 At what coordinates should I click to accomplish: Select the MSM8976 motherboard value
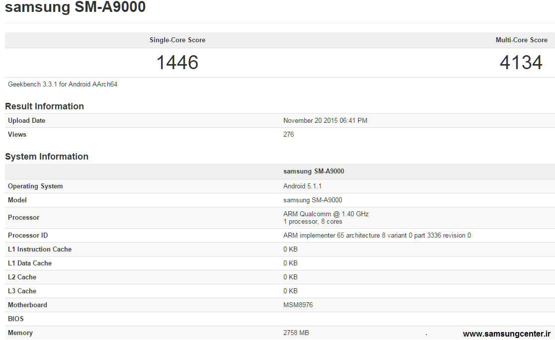tap(298, 305)
